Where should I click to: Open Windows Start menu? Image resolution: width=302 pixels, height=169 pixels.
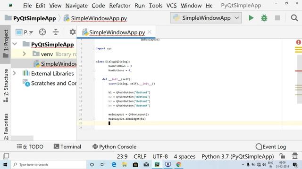[5, 165]
